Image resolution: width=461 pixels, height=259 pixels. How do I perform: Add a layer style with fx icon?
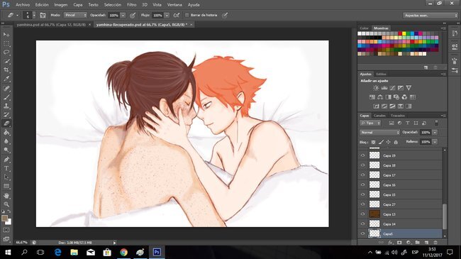tap(391, 243)
